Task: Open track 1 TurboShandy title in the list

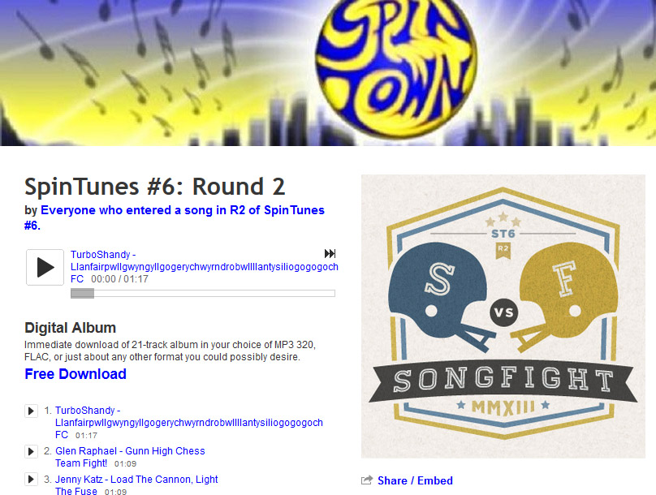Action: tap(188, 422)
